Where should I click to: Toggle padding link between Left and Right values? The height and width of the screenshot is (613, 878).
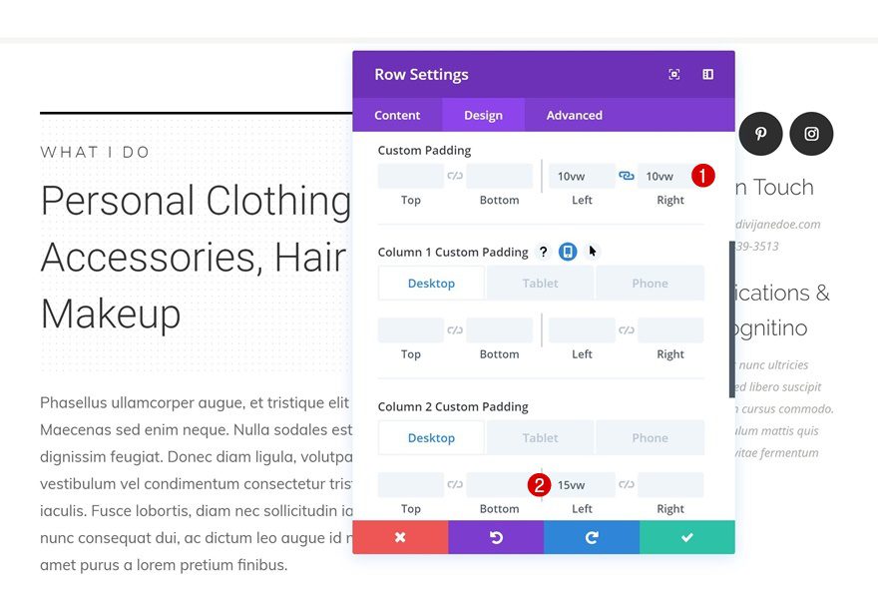click(626, 175)
